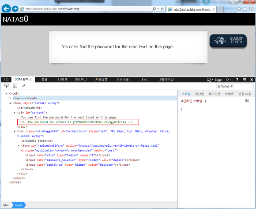The height and width of the screenshot is (209, 256).
Task: Switch to the 메모리 tab
Action: pos(145,79)
